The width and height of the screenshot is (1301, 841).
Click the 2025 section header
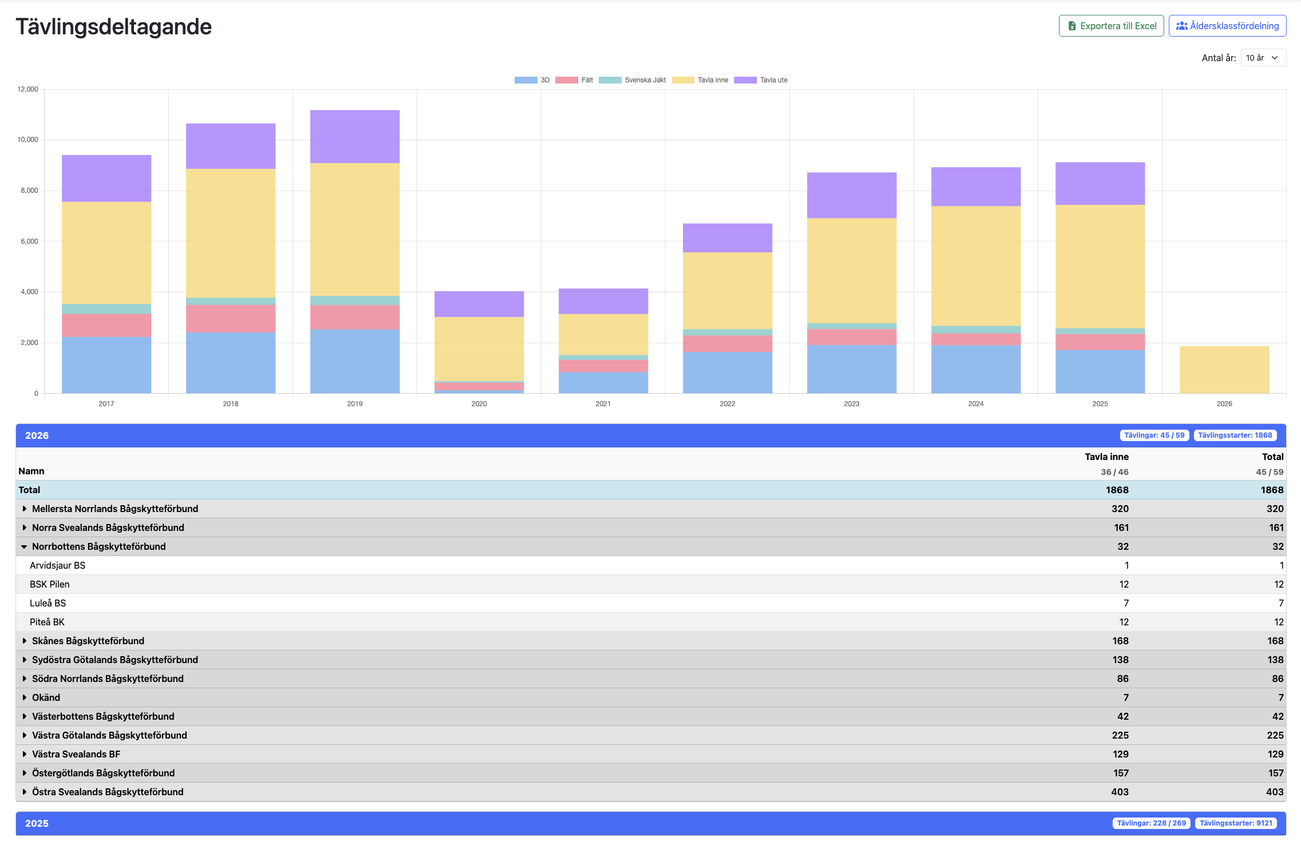[x=37, y=823]
